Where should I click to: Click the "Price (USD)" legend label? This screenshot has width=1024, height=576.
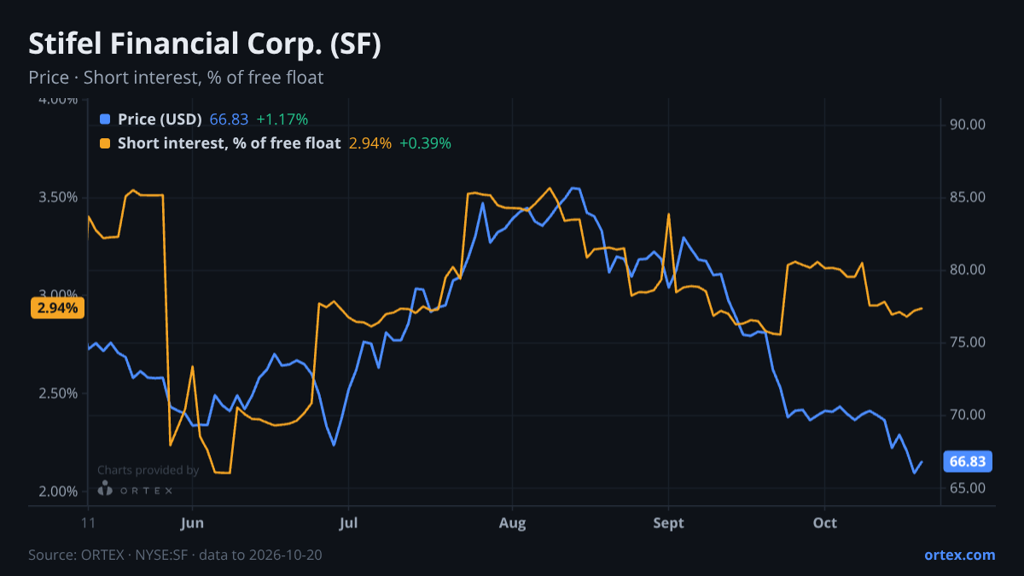point(160,119)
